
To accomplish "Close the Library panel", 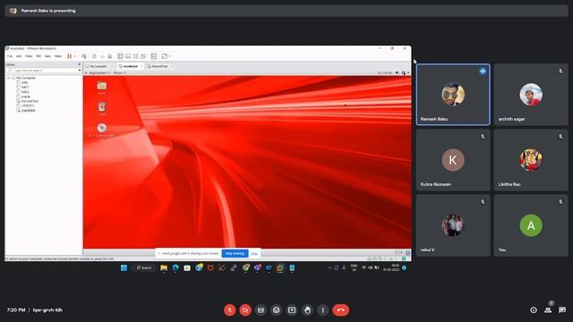I will point(80,64).
